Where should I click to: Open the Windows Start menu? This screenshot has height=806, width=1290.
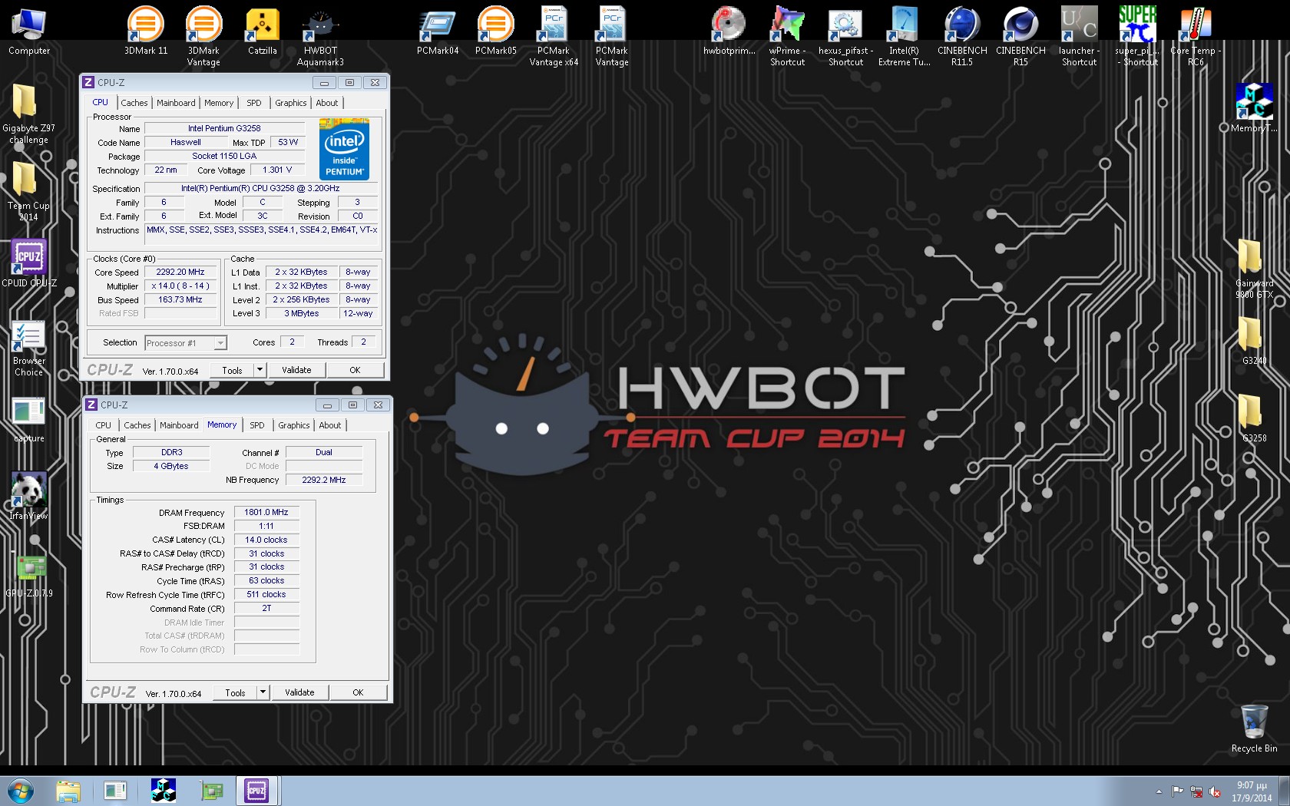21,791
